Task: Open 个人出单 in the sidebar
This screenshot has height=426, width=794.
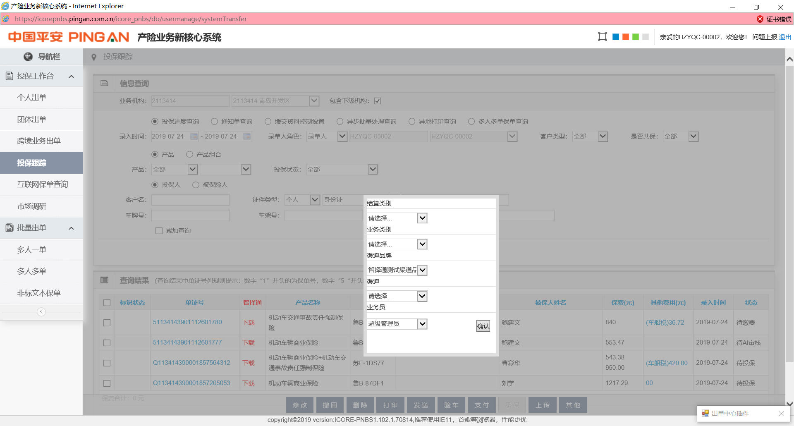Action: click(32, 98)
